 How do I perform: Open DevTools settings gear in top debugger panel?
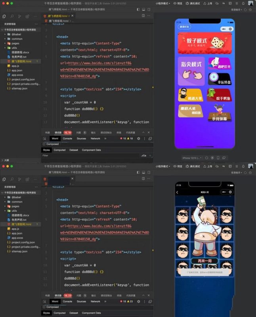pos(138,139)
